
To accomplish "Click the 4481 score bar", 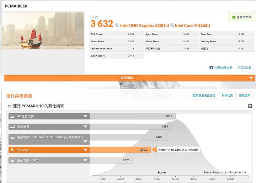I will point(128,137).
